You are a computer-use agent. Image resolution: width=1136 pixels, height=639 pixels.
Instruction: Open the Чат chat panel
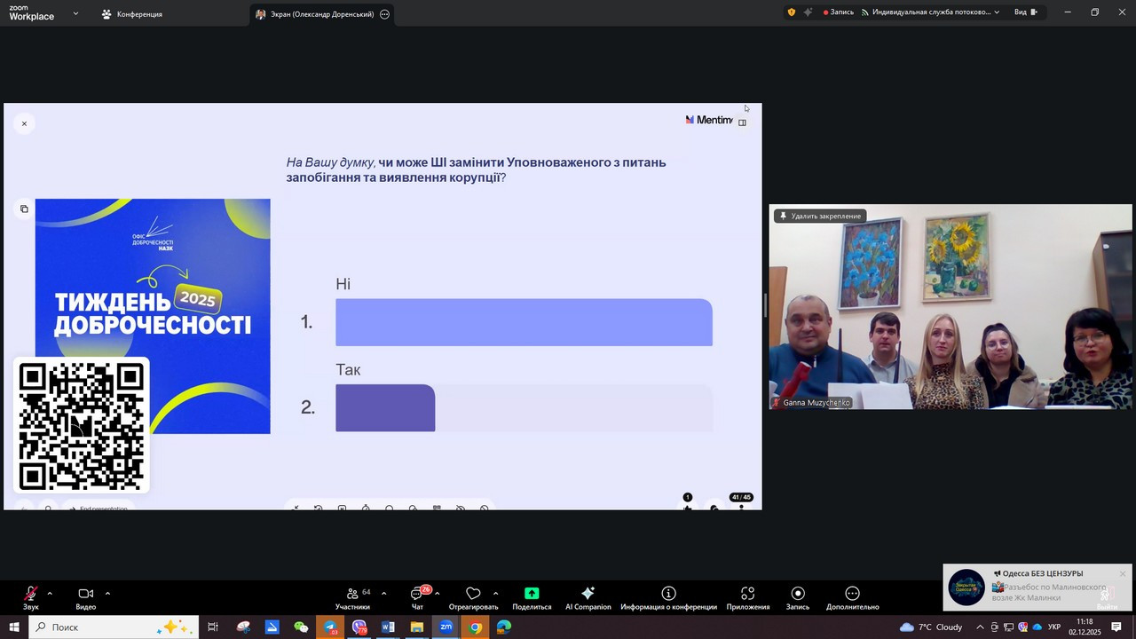pyautogui.click(x=417, y=598)
